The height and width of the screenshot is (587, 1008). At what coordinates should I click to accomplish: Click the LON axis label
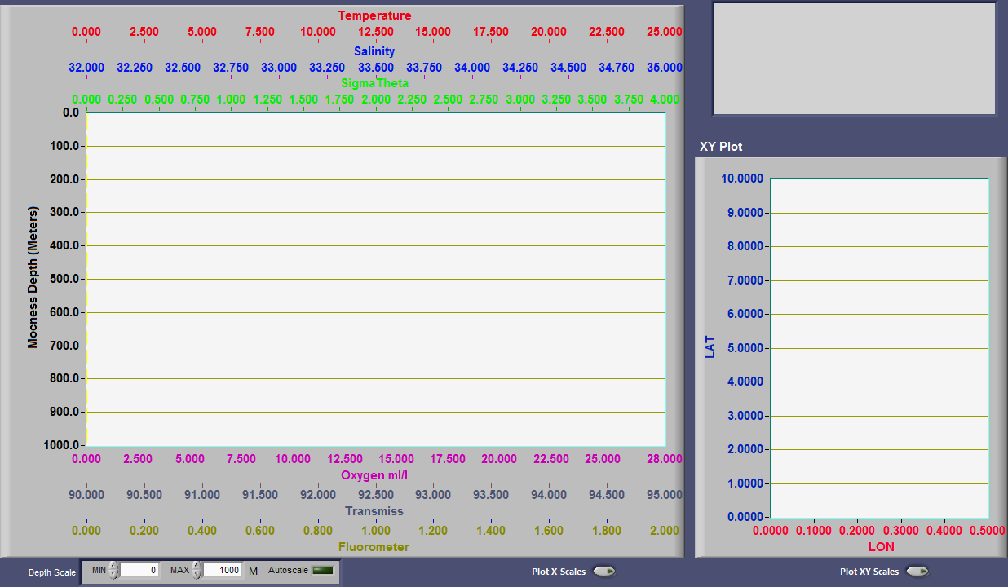[881, 546]
